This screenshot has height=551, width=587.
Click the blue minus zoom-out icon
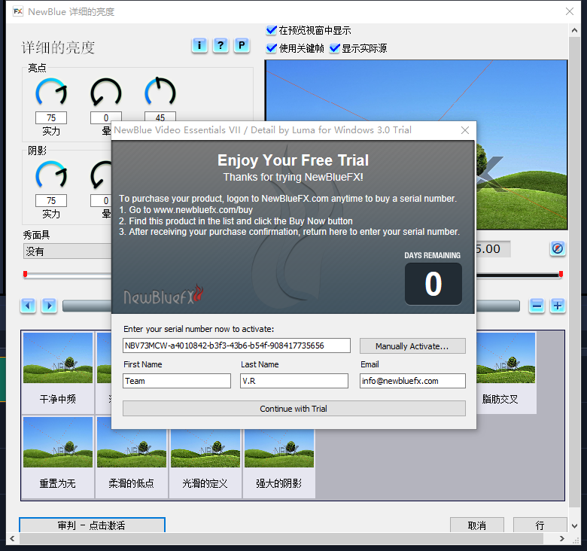click(x=537, y=306)
